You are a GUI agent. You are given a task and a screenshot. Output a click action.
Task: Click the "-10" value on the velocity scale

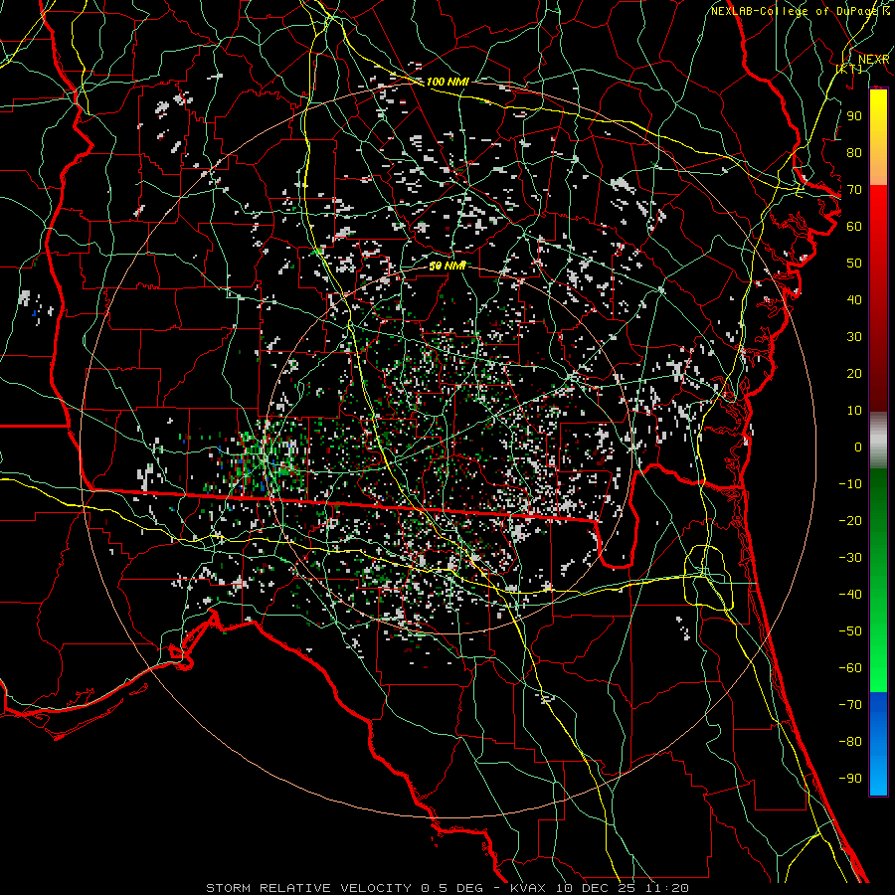tap(850, 484)
